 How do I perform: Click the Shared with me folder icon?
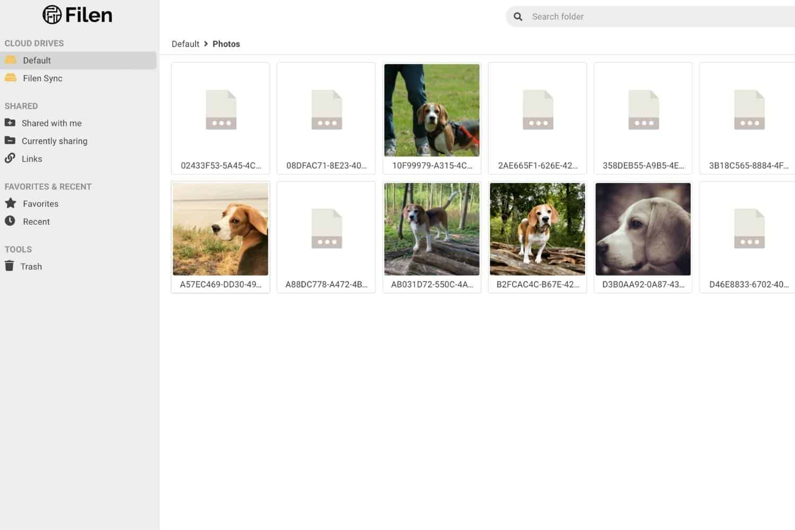tap(10, 123)
